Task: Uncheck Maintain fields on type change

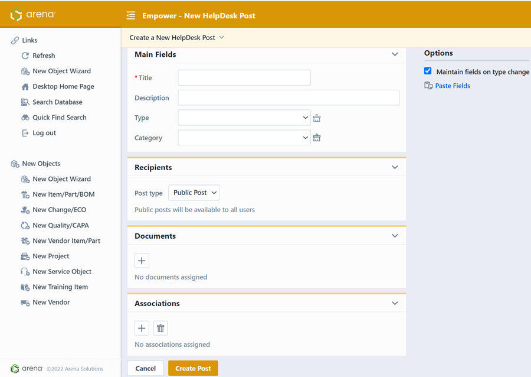Action: 428,71
